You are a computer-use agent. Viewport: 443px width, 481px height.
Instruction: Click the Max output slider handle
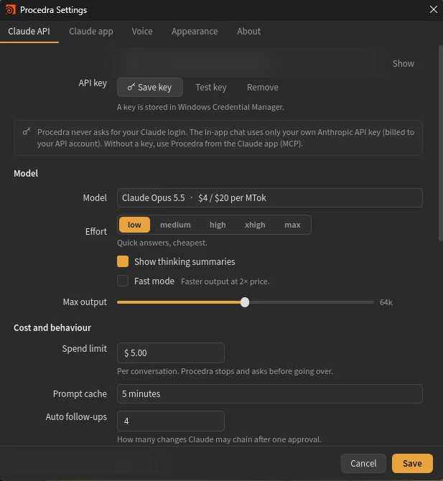pyautogui.click(x=245, y=302)
